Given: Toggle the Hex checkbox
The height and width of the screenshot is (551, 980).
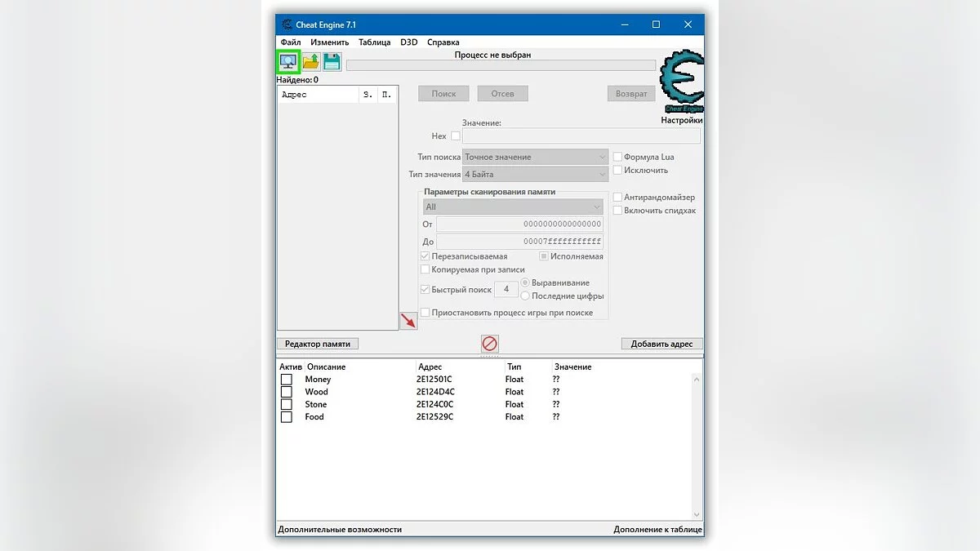Looking at the screenshot, I should coord(456,136).
